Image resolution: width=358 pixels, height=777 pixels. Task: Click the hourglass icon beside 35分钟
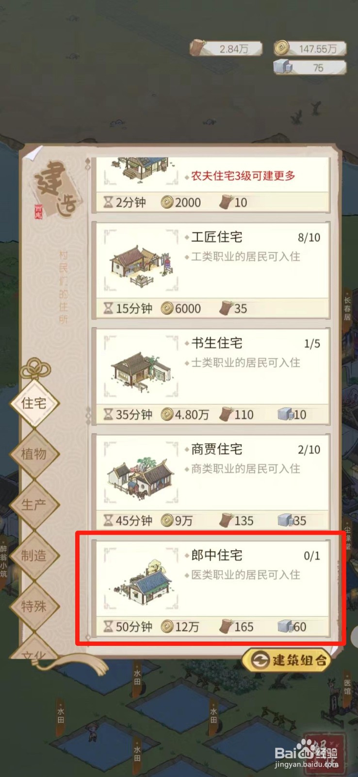109,414
